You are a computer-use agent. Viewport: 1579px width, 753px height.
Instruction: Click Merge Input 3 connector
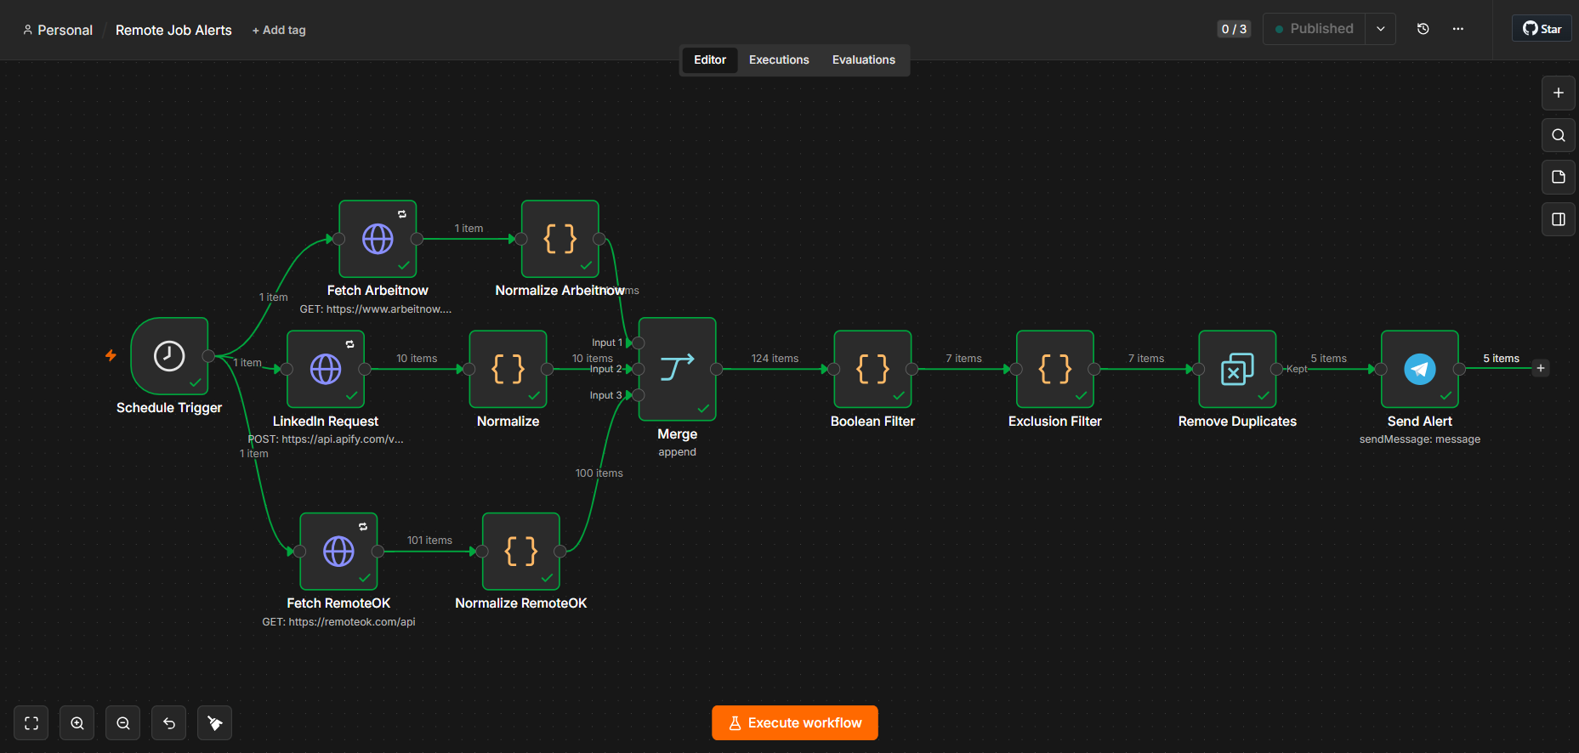pyautogui.click(x=639, y=395)
